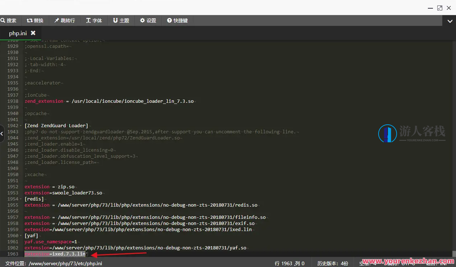This screenshot has height=267, width=456.
Task: Close the php.ini tab with X
Action: (33, 33)
